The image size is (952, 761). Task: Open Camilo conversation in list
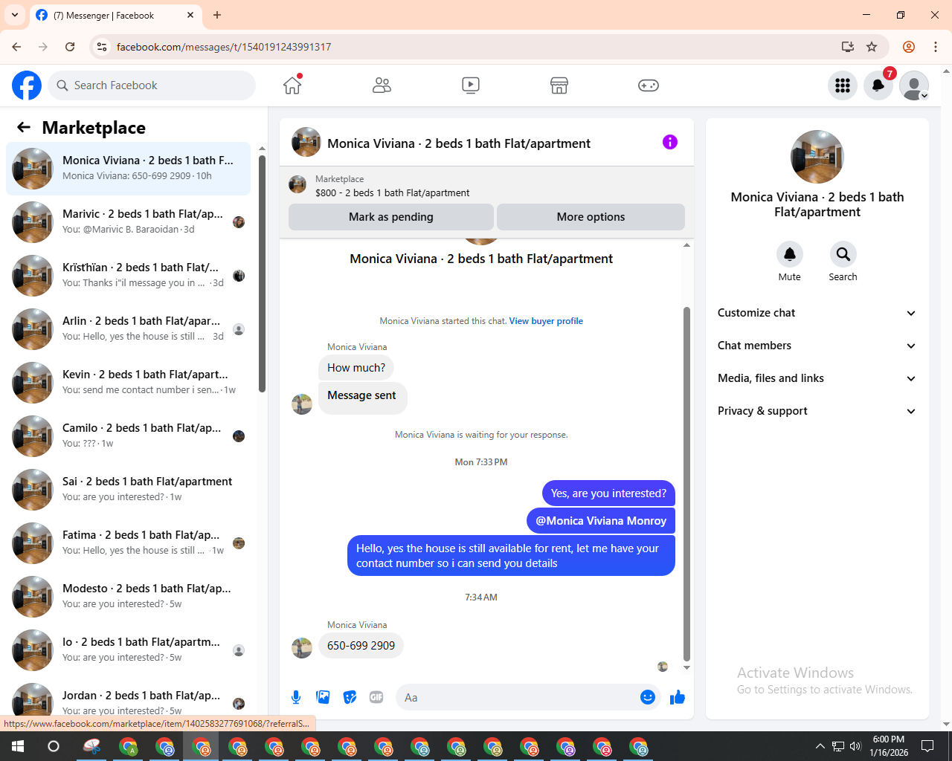129,436
